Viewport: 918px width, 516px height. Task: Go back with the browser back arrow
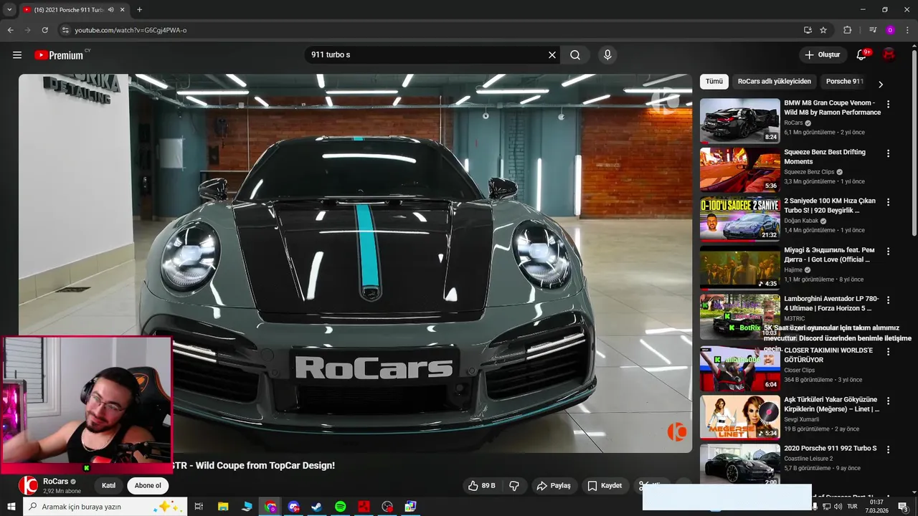(x=10, y=30)
